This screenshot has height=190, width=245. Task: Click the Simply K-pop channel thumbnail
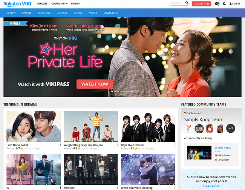(x=199, y=153)
